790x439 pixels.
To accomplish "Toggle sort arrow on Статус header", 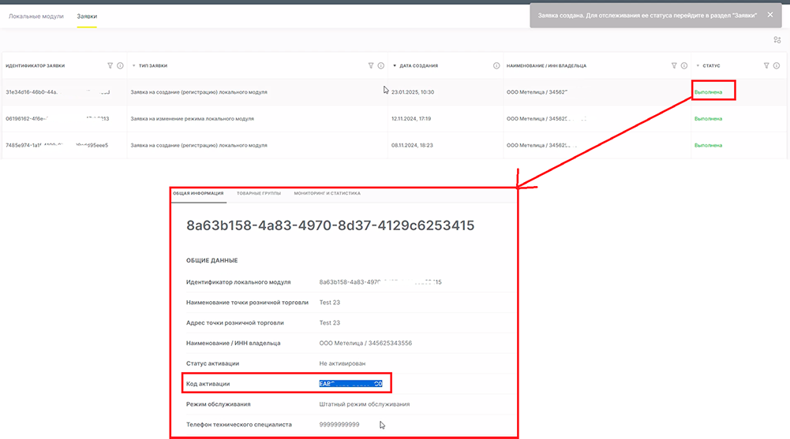I will tap(698, 66).
